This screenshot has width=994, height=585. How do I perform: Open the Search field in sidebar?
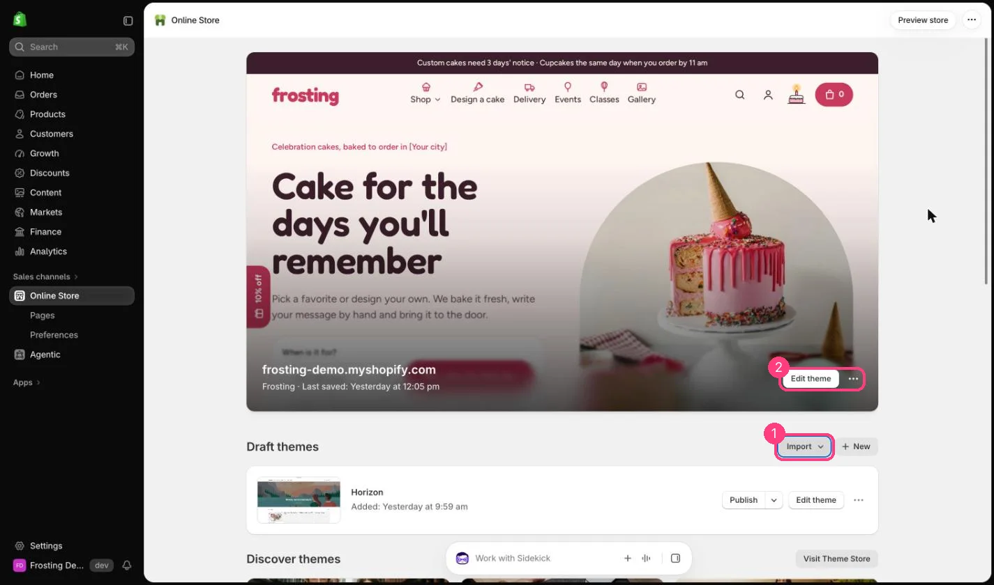coord(72,47)
